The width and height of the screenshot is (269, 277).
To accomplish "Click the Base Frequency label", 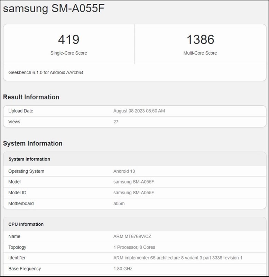I will coord(25,269).
